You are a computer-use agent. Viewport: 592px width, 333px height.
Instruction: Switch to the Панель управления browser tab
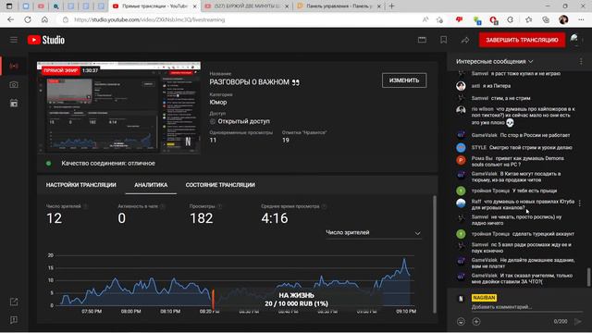coord(339,6)
